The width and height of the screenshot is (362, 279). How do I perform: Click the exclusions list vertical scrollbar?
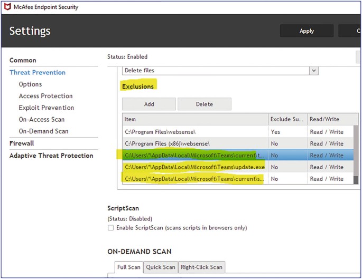pos(357,153)
